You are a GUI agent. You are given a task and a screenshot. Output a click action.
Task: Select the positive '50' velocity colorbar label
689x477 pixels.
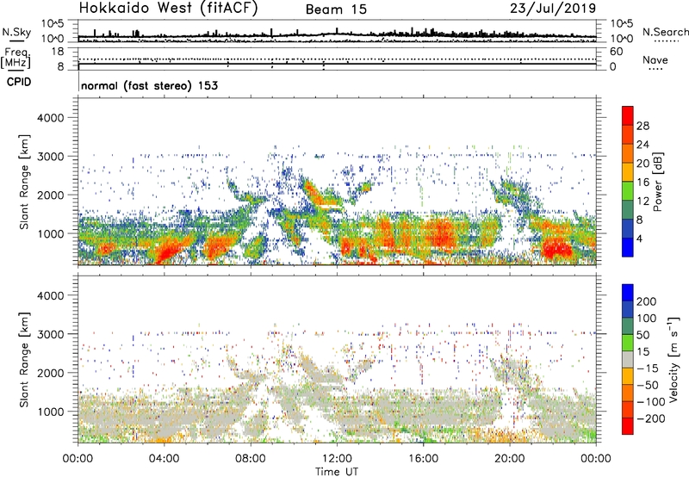coord(643,335)
